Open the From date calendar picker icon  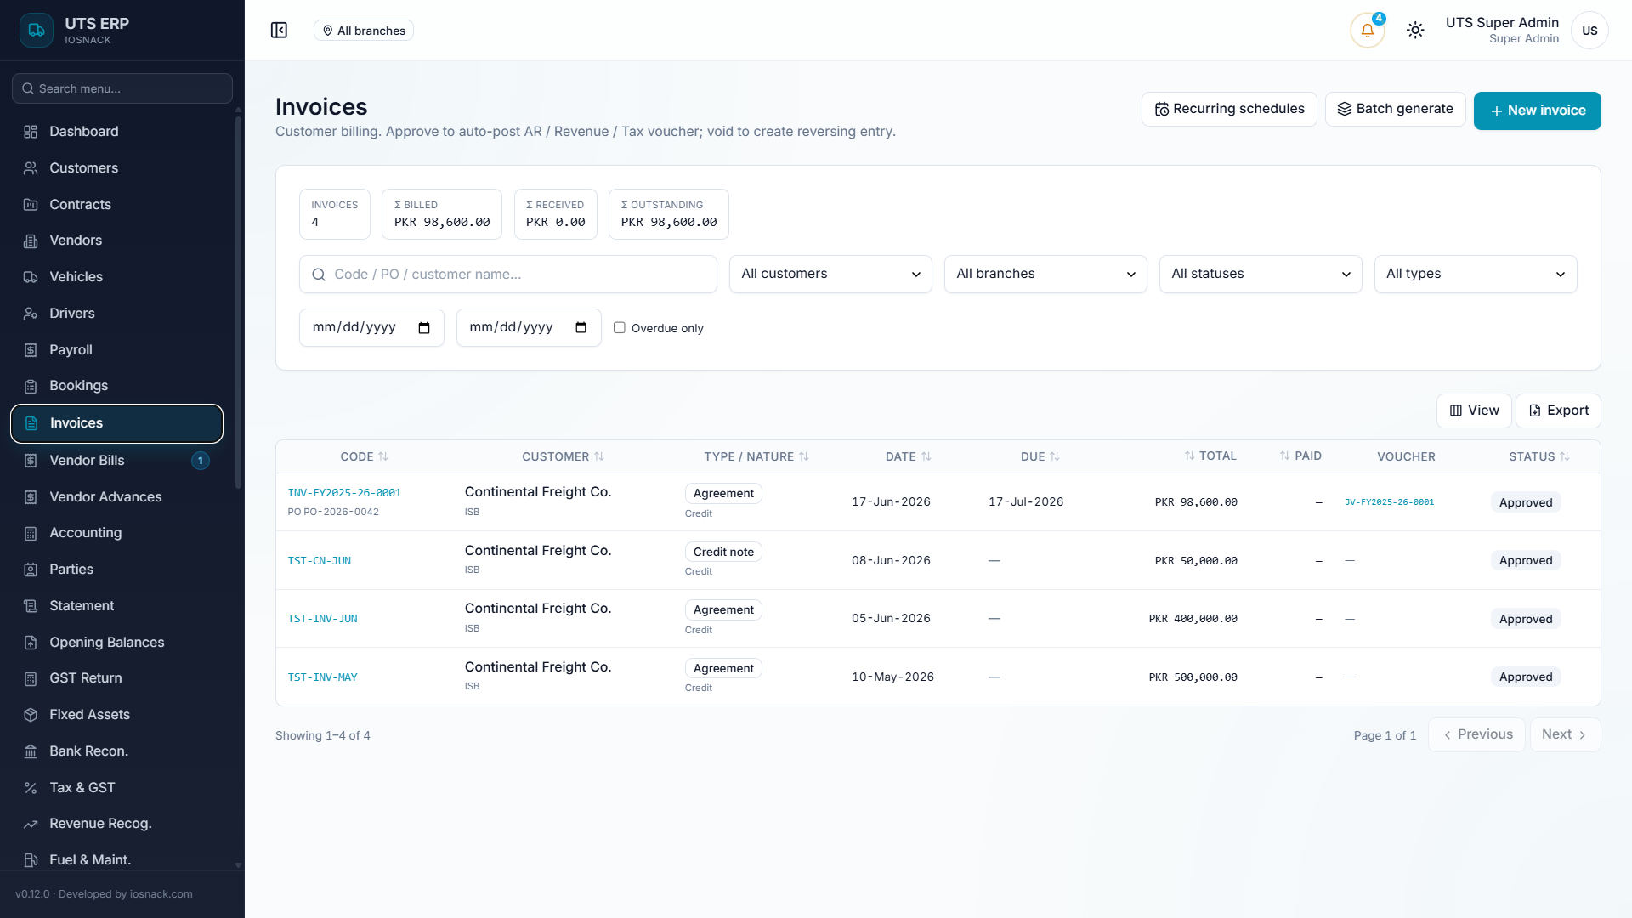(x=424, y=328)
